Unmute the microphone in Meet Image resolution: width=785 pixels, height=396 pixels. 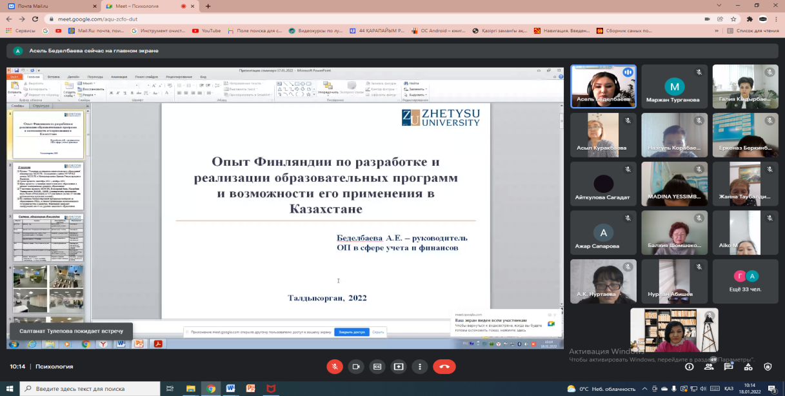pyautogui.click(x=334, y=366)
